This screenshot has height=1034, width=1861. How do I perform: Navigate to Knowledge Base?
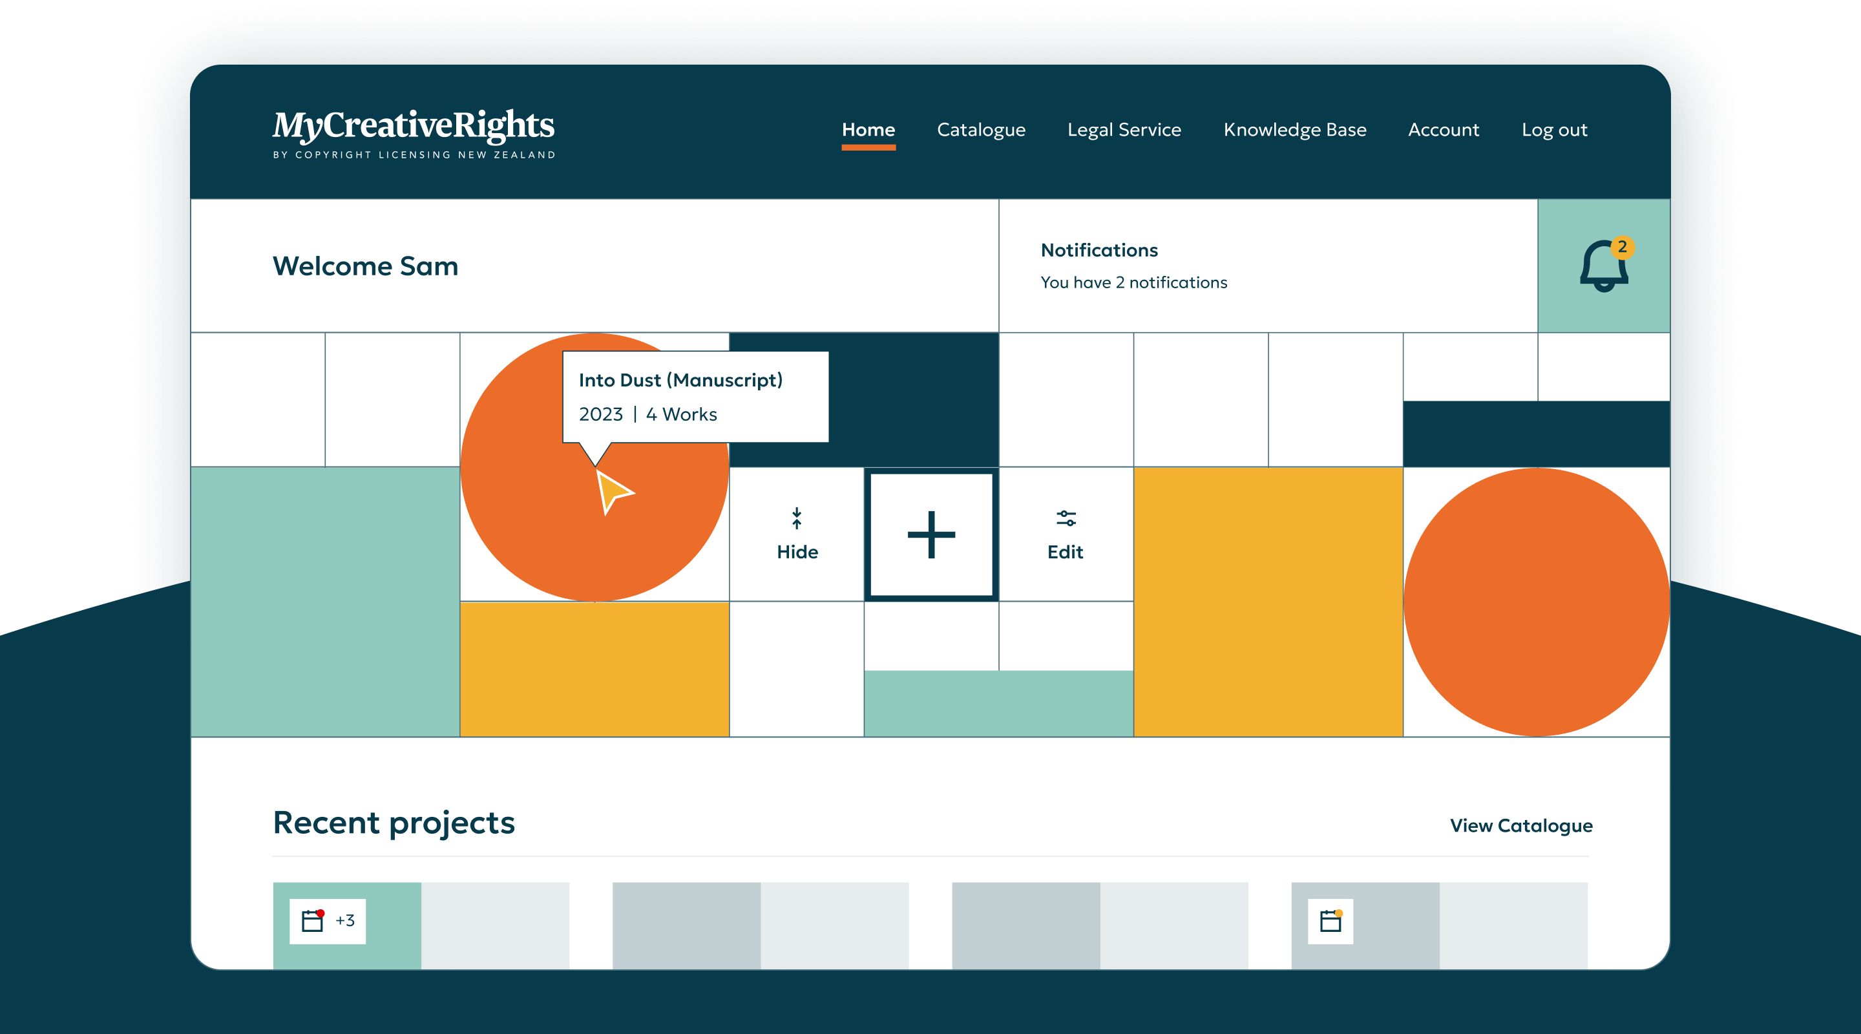point(1294,130)
